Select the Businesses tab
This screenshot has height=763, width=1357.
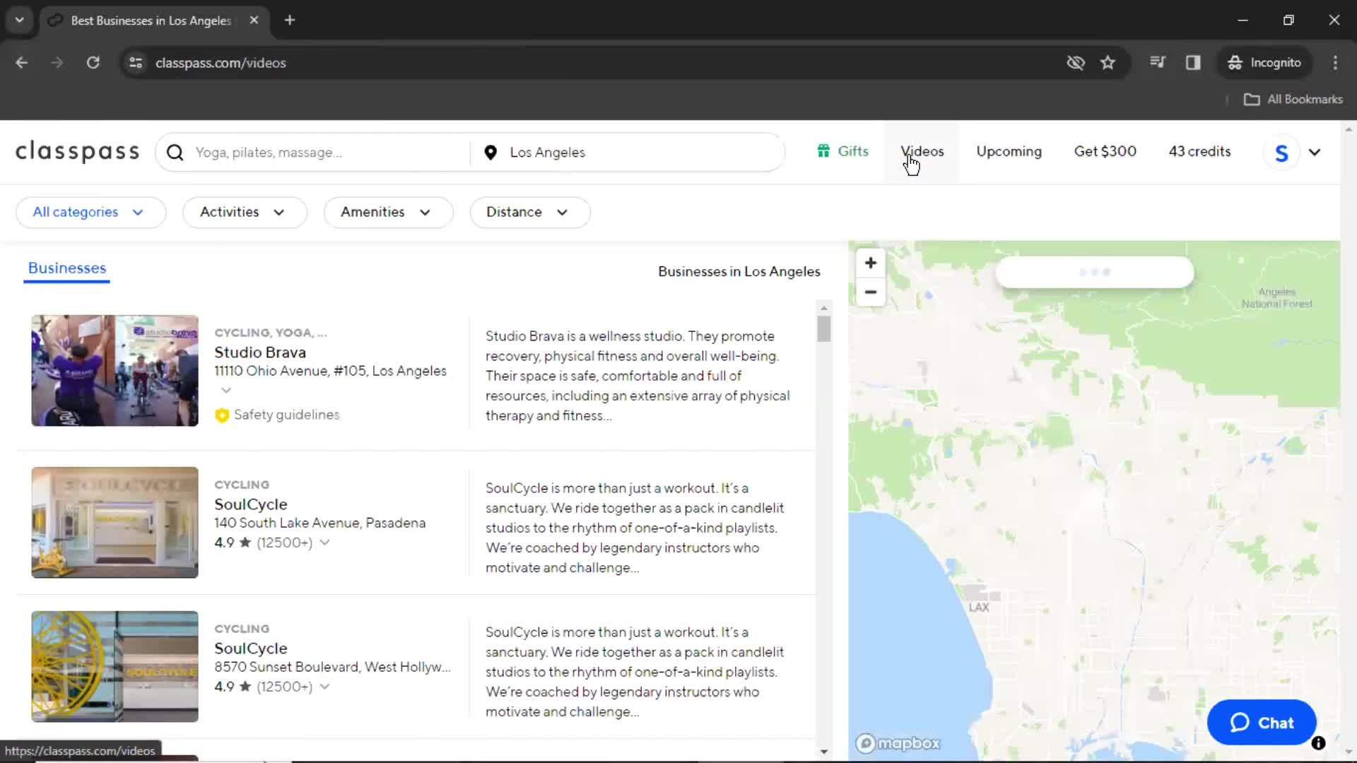[x=67, y=268]
